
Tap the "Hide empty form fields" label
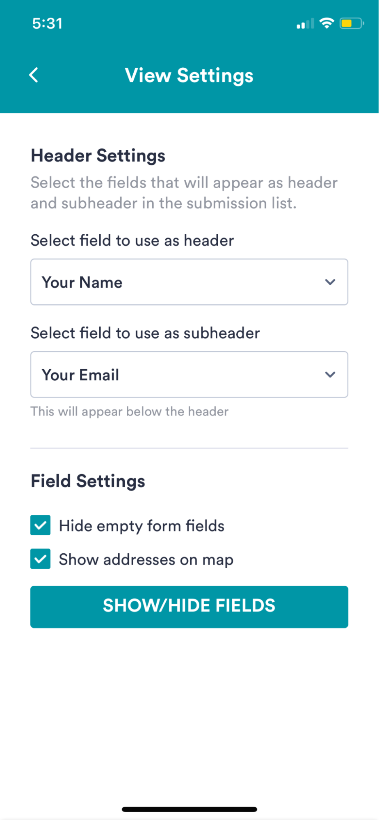[x=142, y=526]
